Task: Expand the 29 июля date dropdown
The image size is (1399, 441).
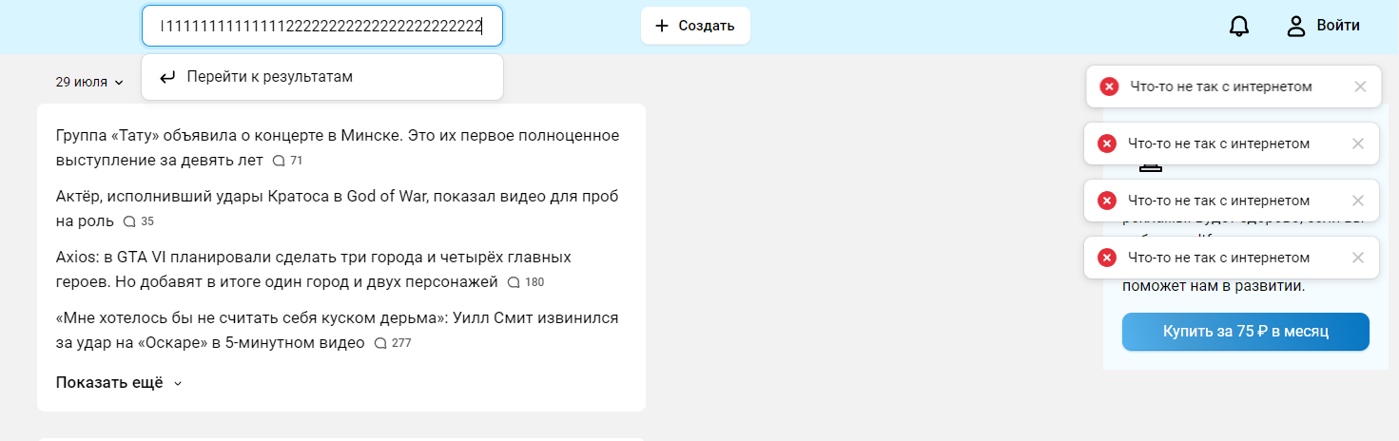Action: (x=89, y=83)
